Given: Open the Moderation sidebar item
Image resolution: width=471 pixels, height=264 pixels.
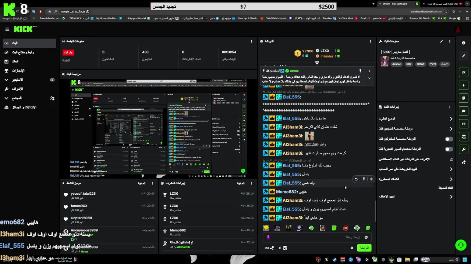Looking at the screenshot, I should click(29, 89).
